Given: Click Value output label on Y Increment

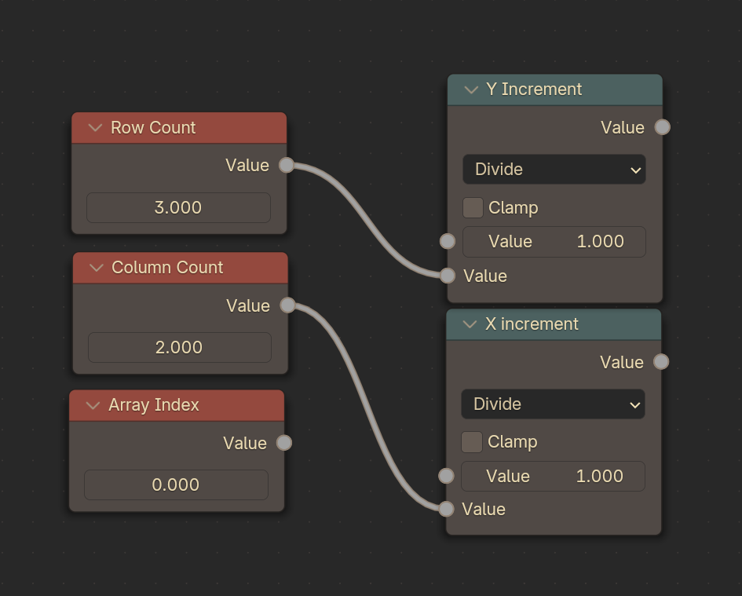Looking at the screenshot, I should pos(623,127).
